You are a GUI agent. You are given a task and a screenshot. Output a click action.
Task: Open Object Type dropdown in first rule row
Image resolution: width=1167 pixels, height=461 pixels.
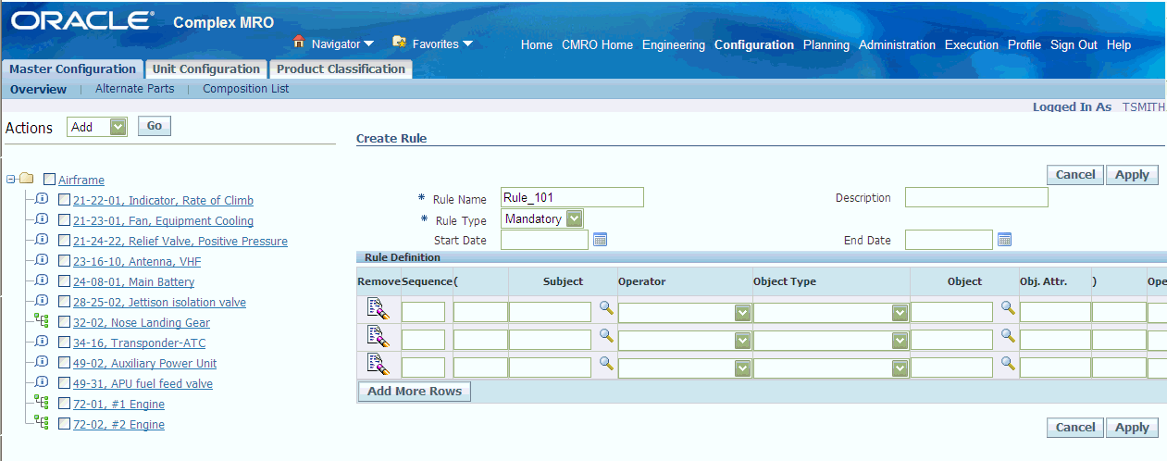click(x=831, y=313)
